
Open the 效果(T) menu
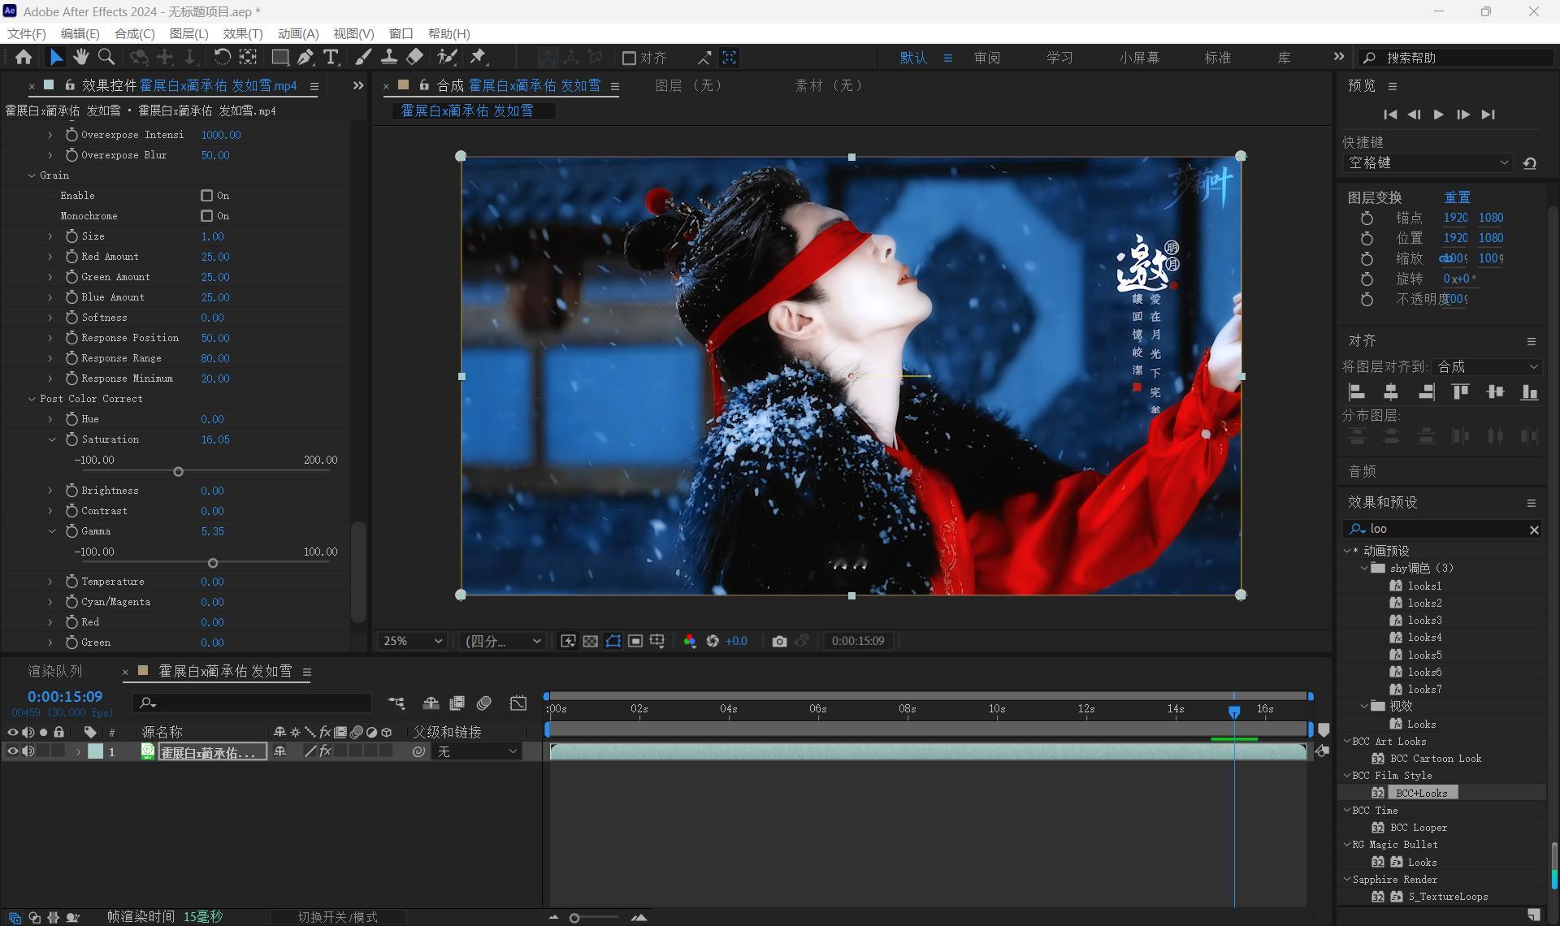pyautogui.click(x=243, y=33)
